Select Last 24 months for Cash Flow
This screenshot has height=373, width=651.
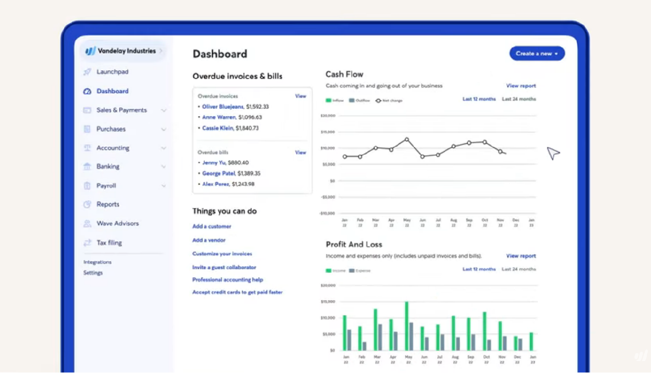tap(519, 99)
